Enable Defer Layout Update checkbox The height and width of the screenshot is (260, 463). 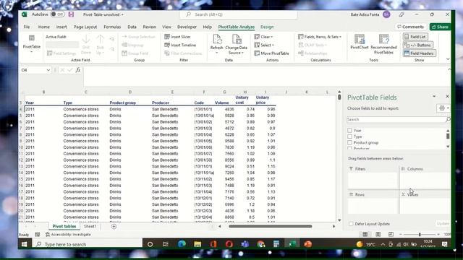click(x=351, y=224)
